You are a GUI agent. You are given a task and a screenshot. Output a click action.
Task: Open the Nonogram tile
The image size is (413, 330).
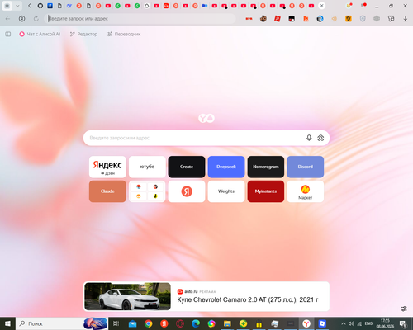coord(266,167)
